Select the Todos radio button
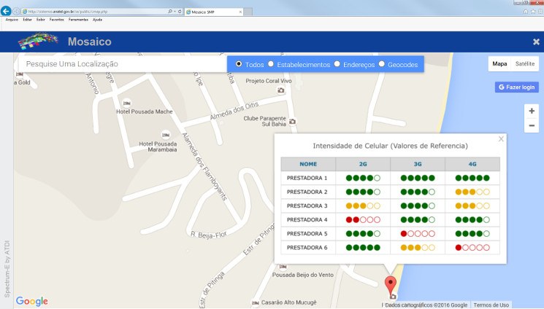This screenshot has height=309, width=544. [239, 63]
